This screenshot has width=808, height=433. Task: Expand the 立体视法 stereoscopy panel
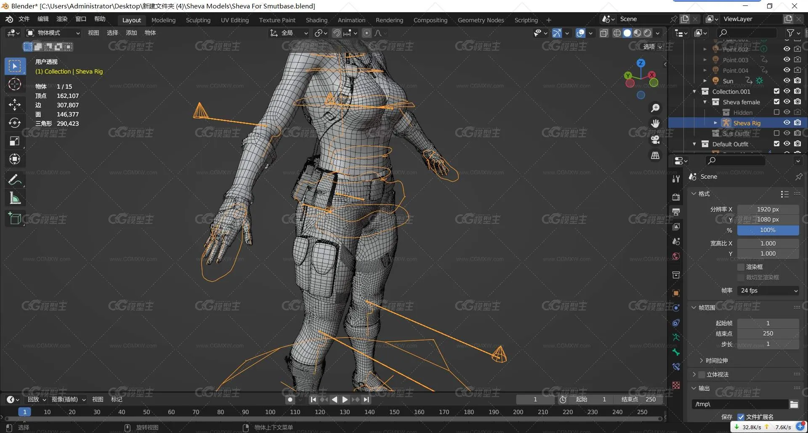(694, 375)
